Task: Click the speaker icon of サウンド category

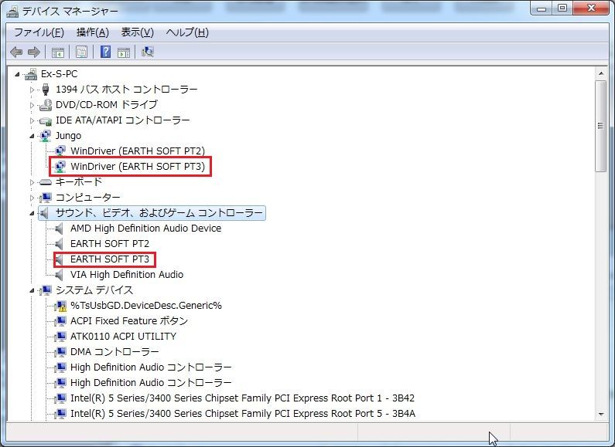Action: coord(44,213)
